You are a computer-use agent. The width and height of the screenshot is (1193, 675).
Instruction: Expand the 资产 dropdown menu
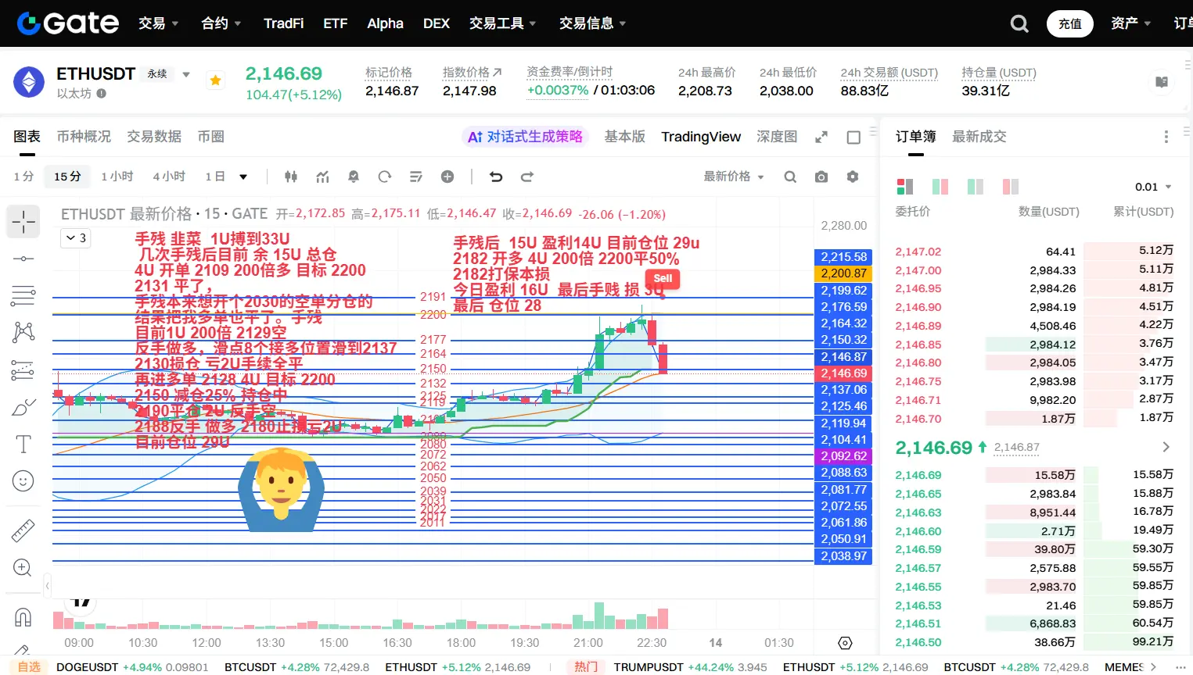[x=1131, y=23]
